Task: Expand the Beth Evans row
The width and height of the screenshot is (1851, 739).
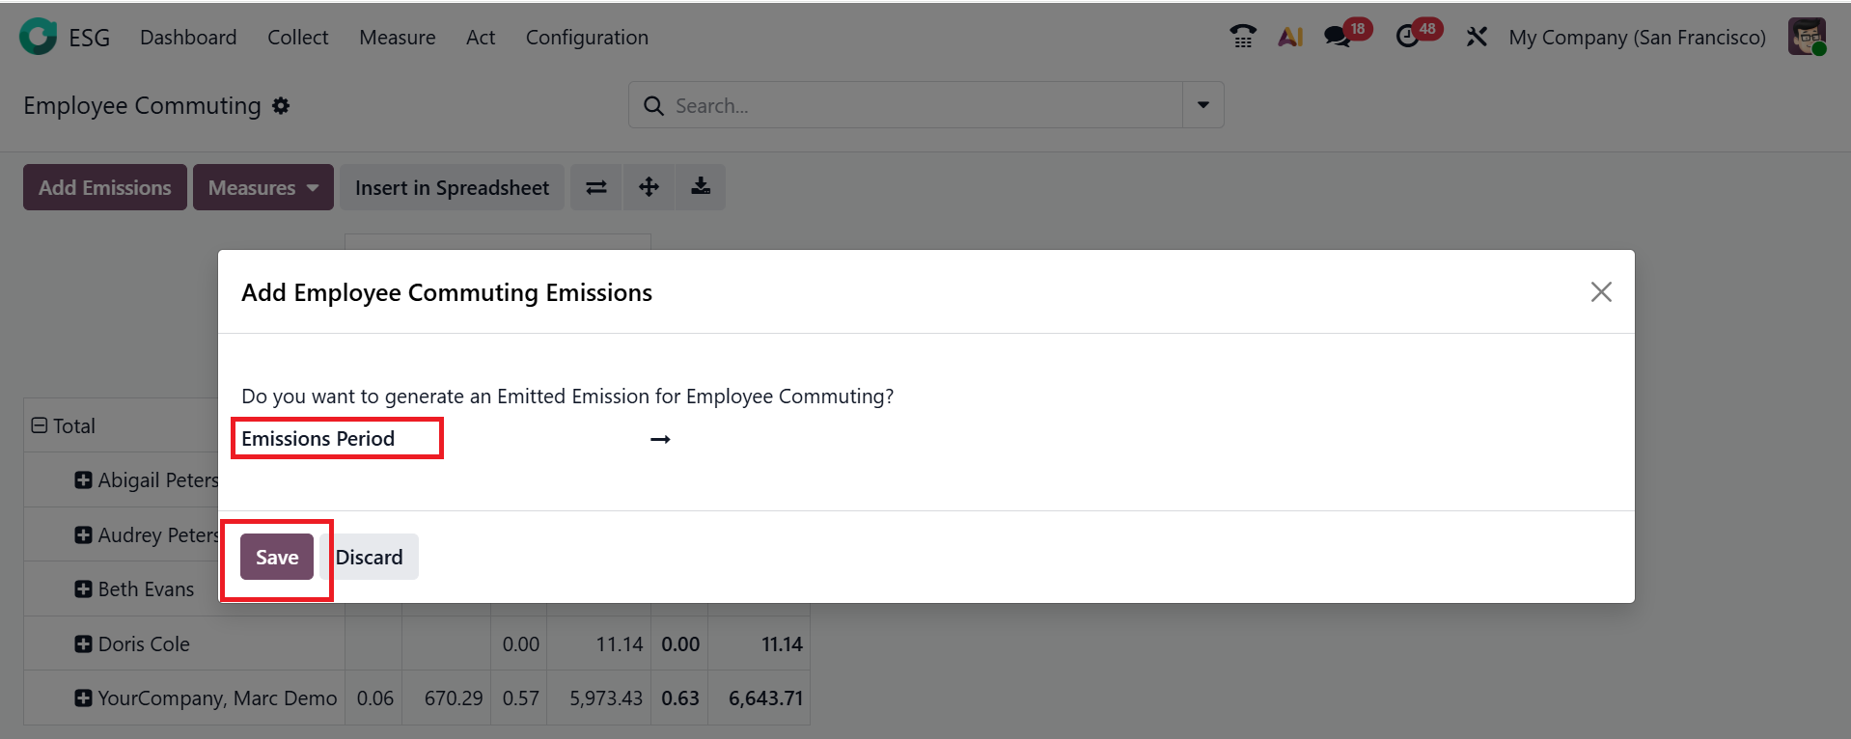Action: [84, 588]
